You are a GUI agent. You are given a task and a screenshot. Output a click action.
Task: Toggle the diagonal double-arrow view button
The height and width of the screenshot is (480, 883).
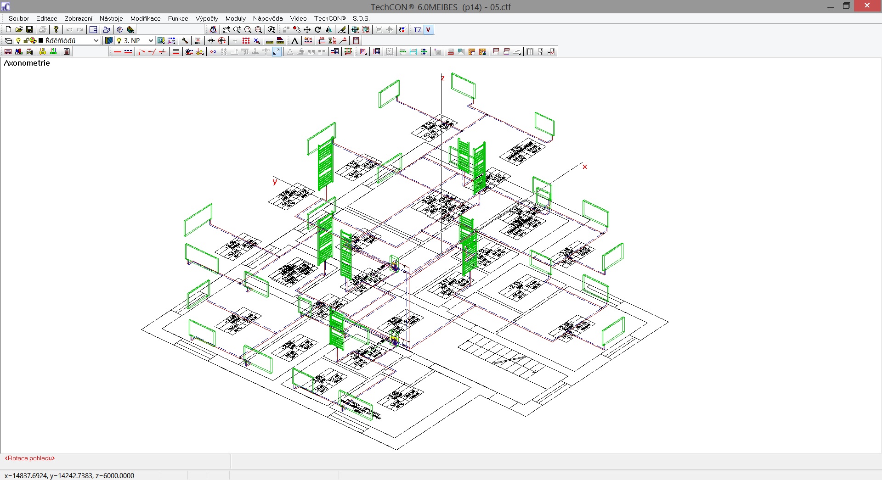277,52
